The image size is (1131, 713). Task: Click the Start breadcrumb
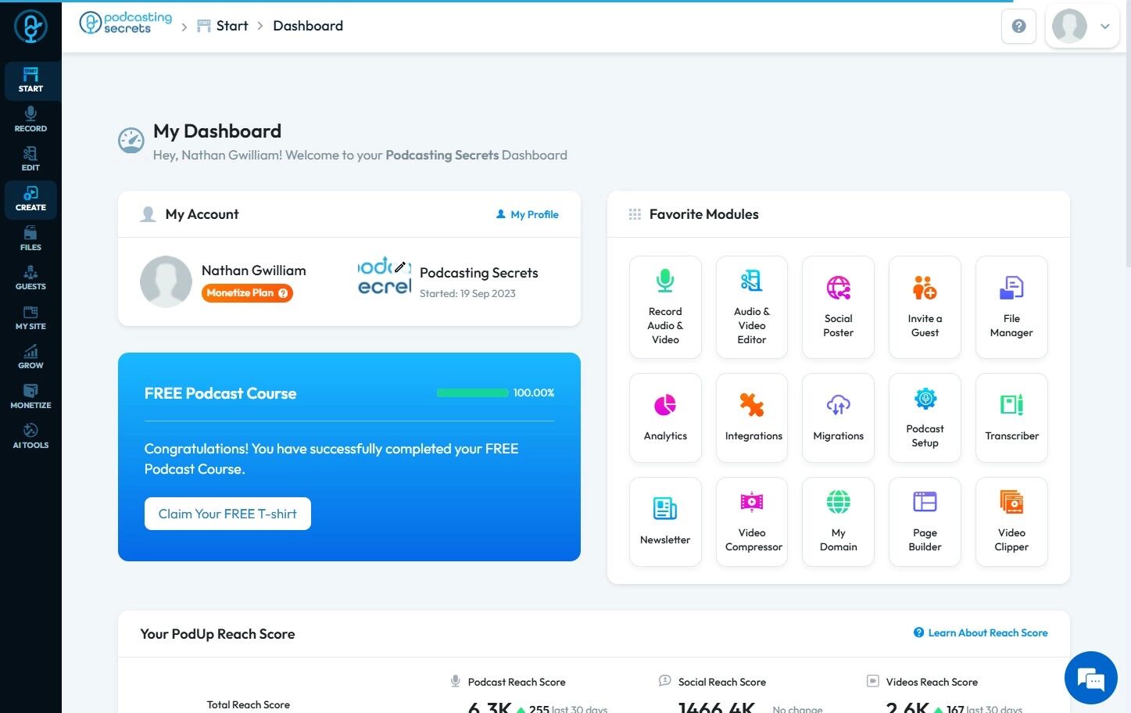pos(223,26)
